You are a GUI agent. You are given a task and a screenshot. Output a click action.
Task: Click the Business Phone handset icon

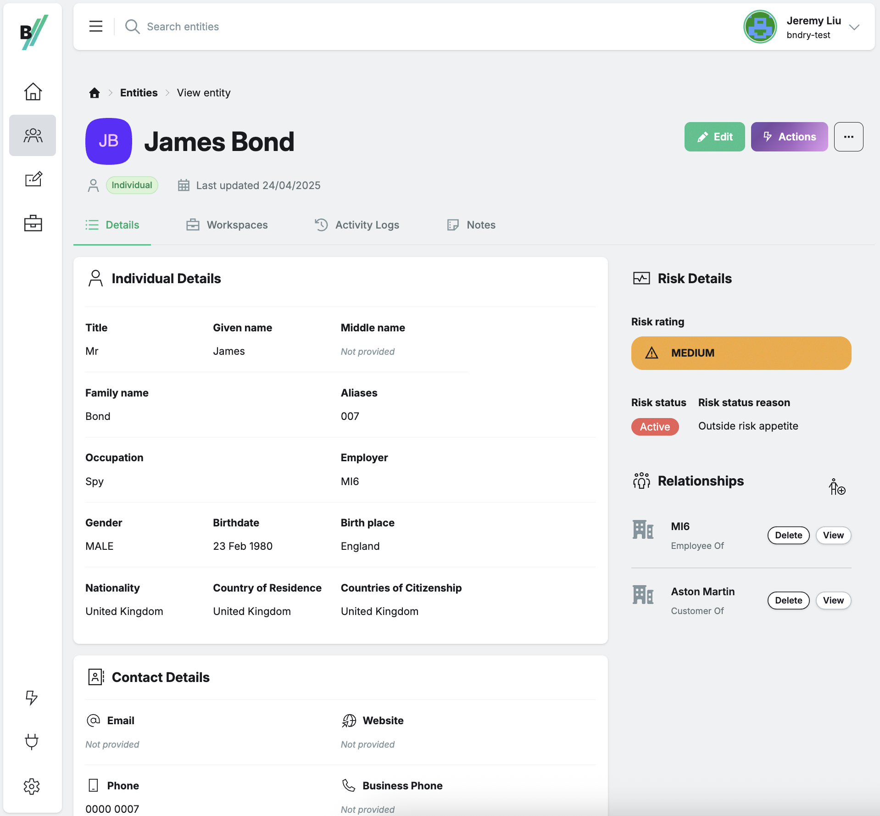click(x=349, y=786)
